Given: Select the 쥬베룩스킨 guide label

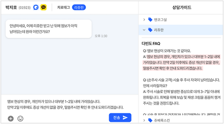Looking at the screenshot, I should pyautogui.click(x=162, y=121).
